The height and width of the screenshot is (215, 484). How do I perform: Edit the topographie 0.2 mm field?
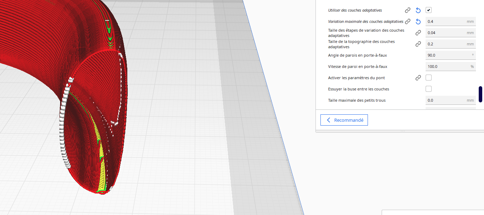pos(451,44)
